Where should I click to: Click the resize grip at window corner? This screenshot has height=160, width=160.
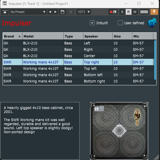pos(157,157)
